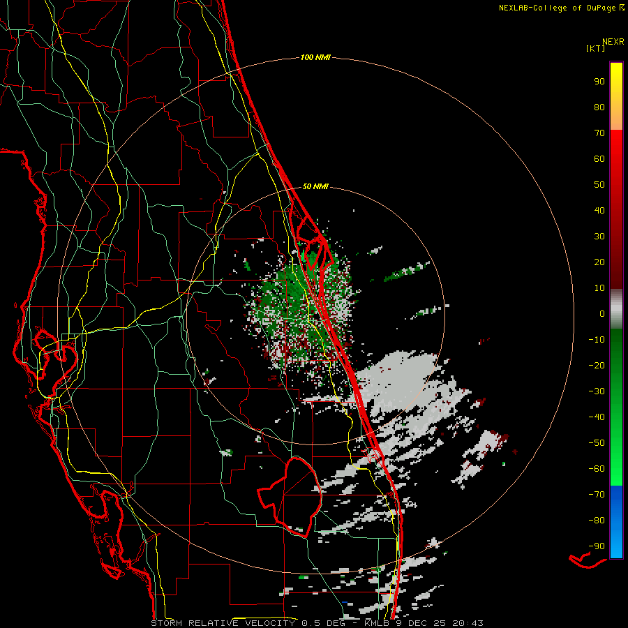Image resolution: width=628 pixels, height=628 pixels.
Task: Click the positive "30" scale value
Action: click(599, 237)
